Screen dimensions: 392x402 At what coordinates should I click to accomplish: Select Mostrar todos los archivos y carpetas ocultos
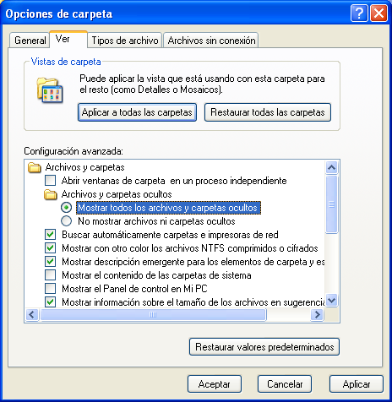tap(67, 208)
